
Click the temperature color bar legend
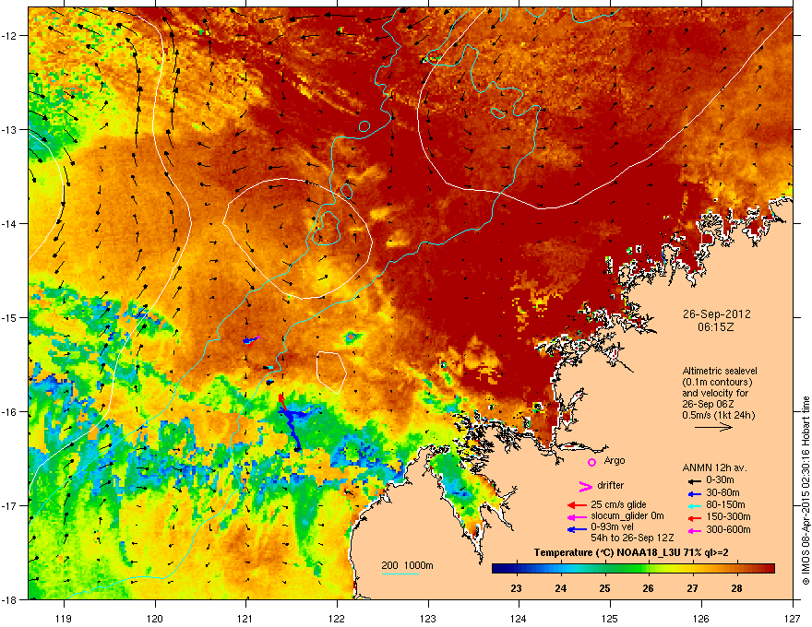633,569
